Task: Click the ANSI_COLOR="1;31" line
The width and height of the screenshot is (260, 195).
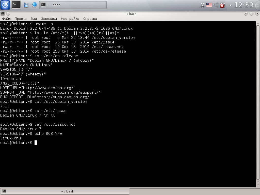Action: (20, 83)
